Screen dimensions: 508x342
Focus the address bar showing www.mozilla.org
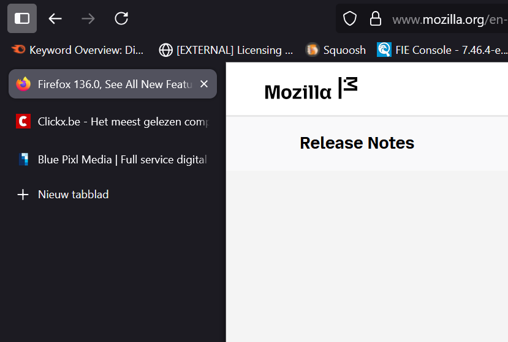click(447, 20)
